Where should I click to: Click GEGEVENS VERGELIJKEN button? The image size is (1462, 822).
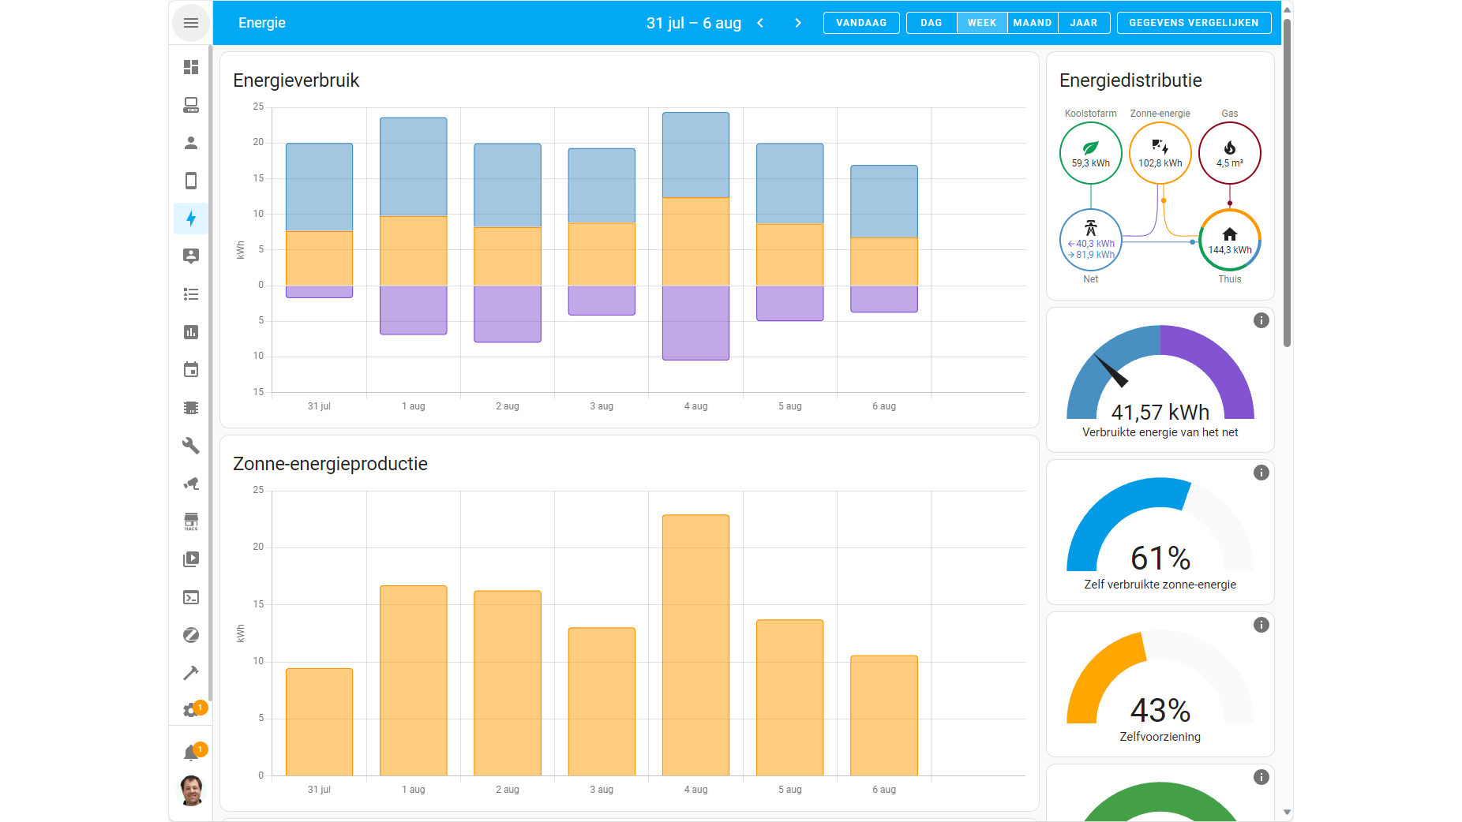[x=1194, y=23]
